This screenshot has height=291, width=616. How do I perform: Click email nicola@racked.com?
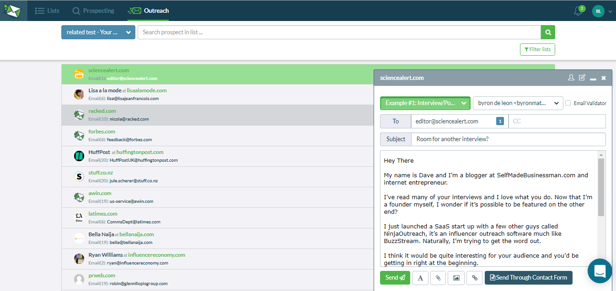pos(129,119)
